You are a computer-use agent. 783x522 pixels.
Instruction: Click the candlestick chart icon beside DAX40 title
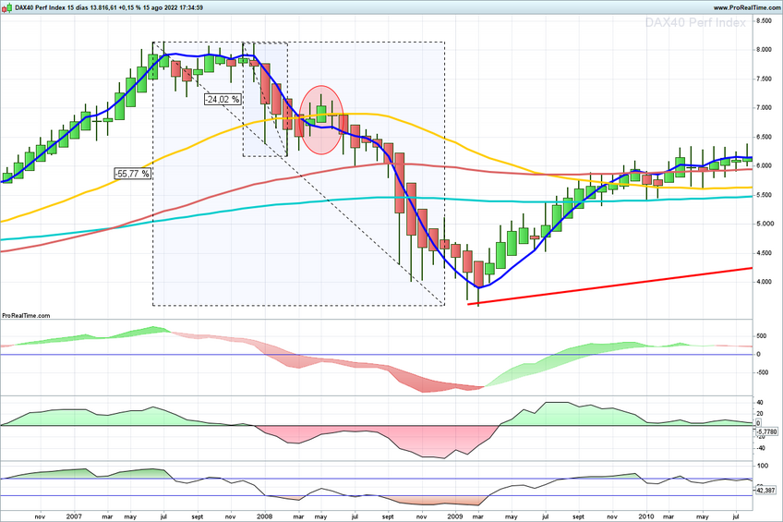pyautogui.click(x=7, y=7)
